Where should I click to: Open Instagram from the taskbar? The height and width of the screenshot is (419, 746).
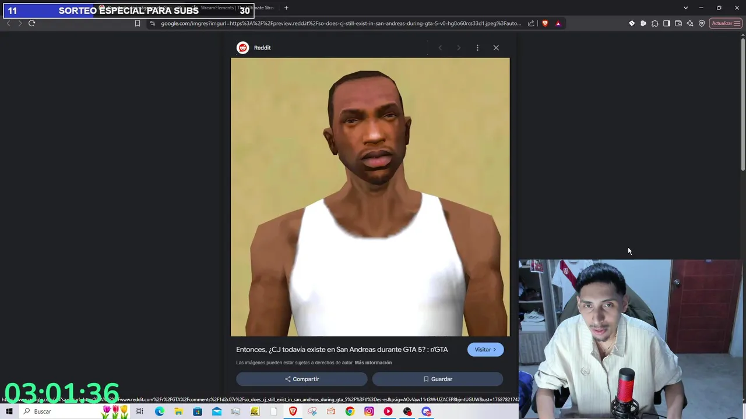coord(369,411)
